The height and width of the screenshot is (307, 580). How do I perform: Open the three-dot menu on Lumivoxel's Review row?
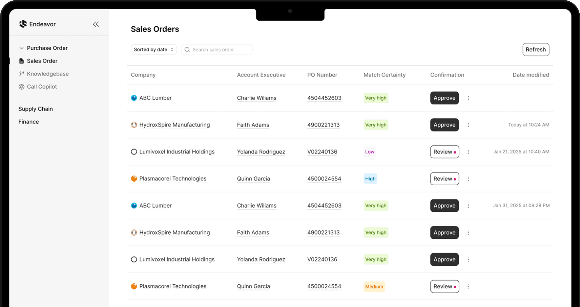tap(468, 151)
